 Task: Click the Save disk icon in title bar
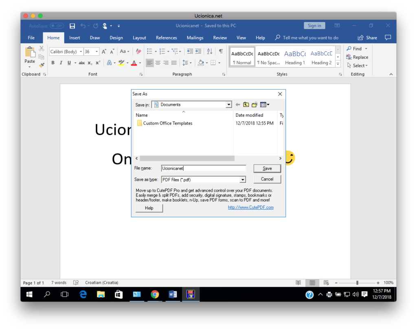72,26
